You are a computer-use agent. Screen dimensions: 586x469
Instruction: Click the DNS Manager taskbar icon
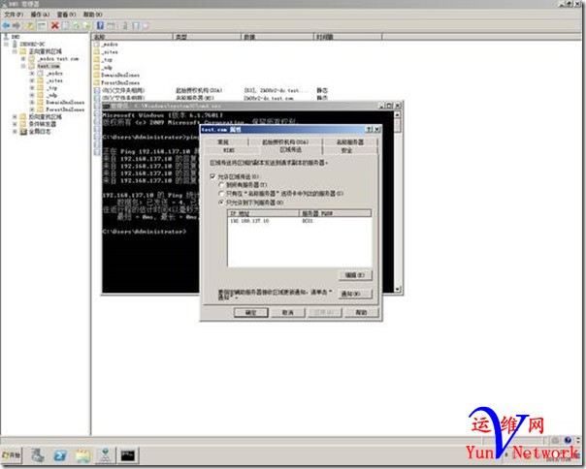(106, 455)
